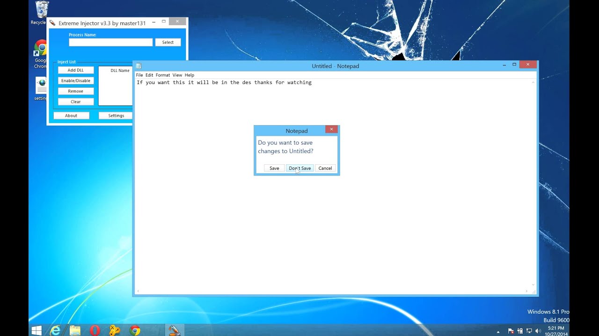Open Internet Explorer from the taskbar
The height and width of the screenshot is (336, 599).
click(56, 330)
